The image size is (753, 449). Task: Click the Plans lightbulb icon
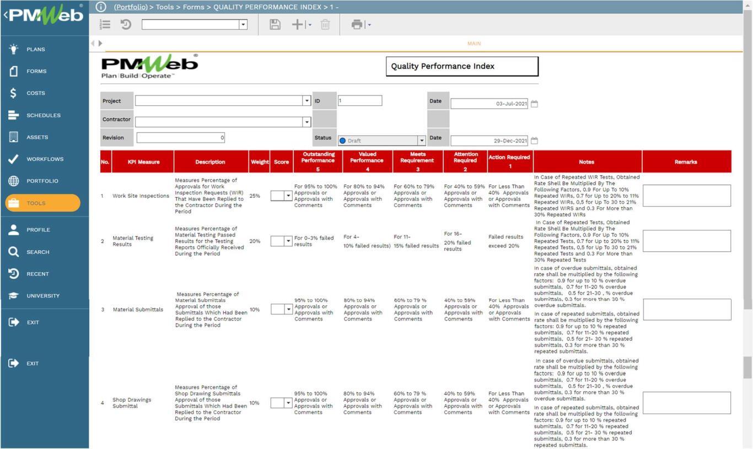coord(14,49)
